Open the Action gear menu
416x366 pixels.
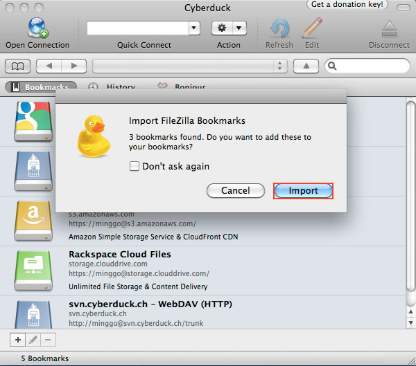point(222,28)
